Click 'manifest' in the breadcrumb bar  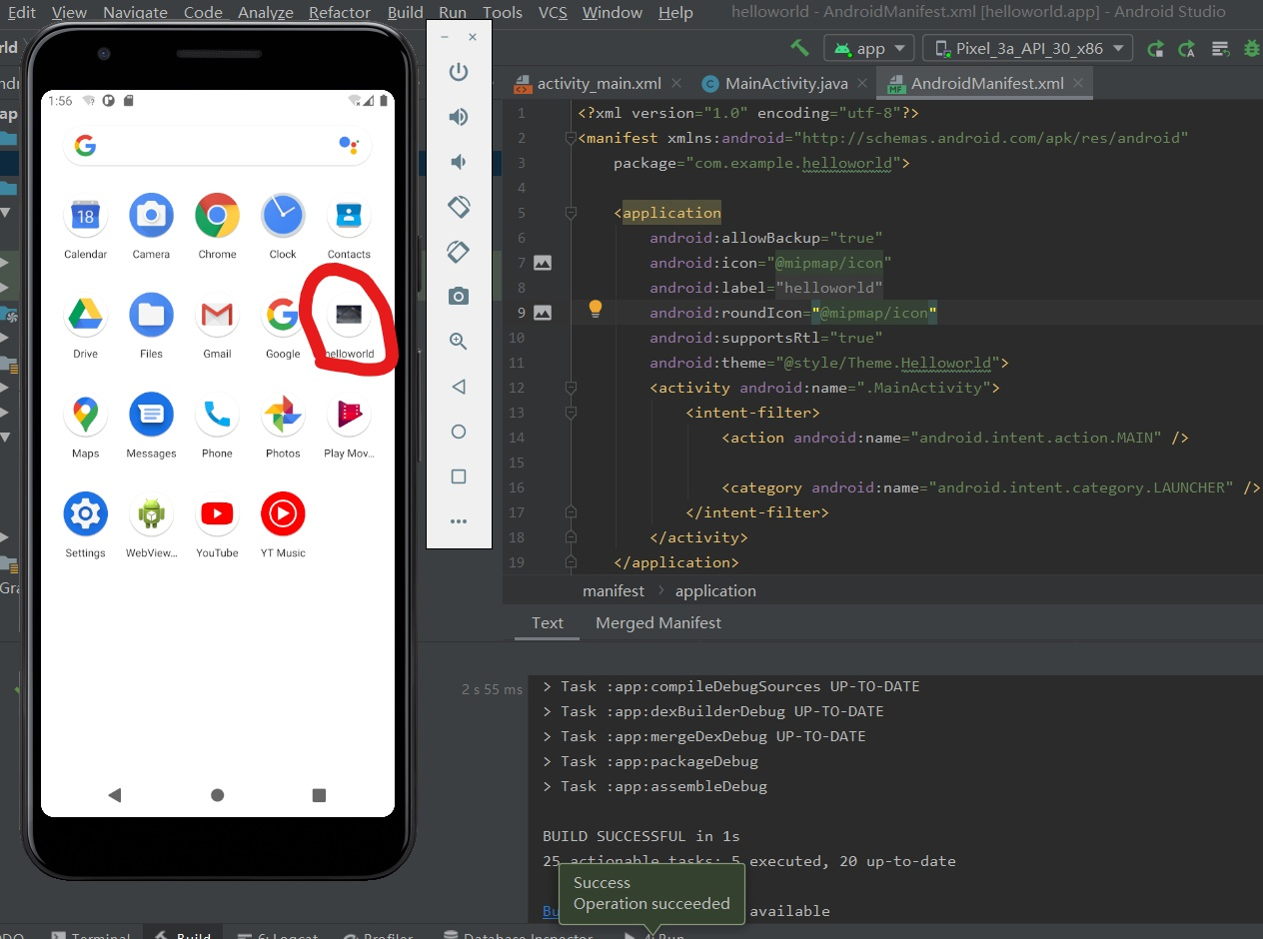(614, 591)
